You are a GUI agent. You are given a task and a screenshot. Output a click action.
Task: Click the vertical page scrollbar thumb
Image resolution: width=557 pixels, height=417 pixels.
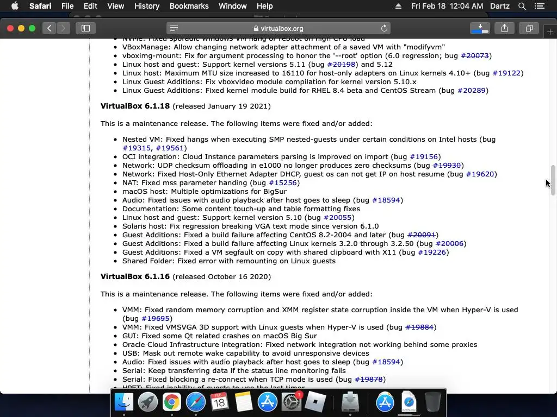tap(553, 180)
